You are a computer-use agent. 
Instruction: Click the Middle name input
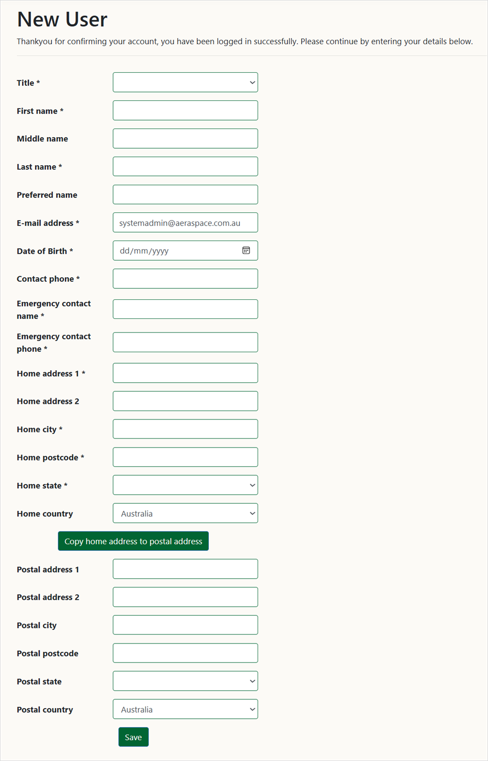click(x=185, y=139)
